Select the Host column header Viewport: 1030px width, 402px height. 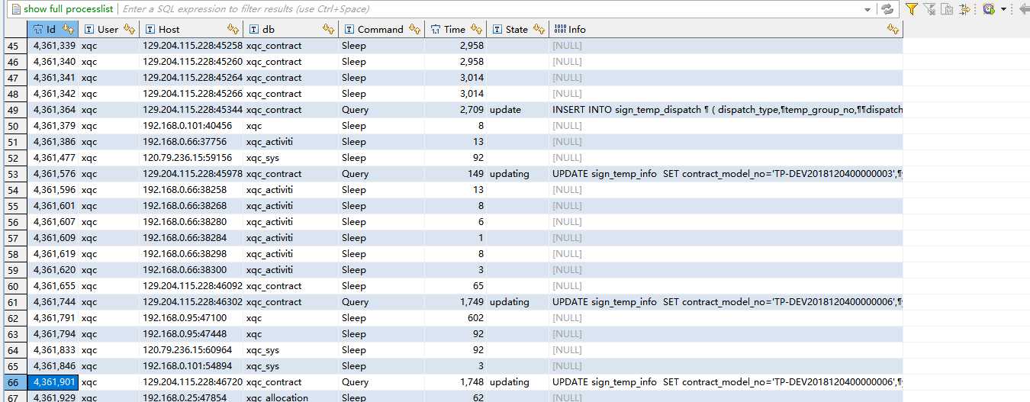point(191,29)
